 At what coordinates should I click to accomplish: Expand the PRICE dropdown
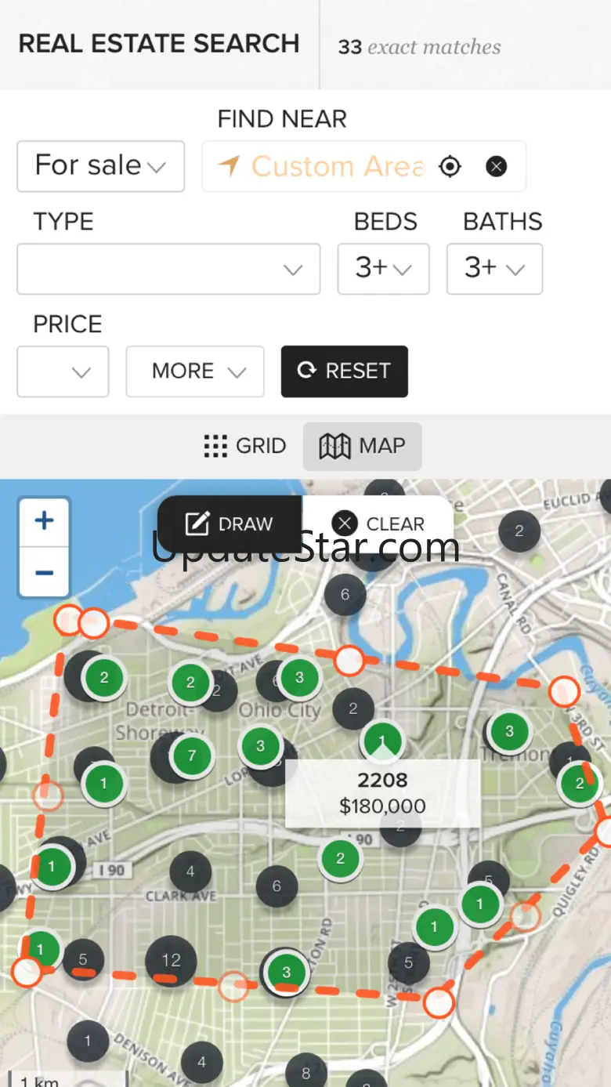click(x=63, y=371)
